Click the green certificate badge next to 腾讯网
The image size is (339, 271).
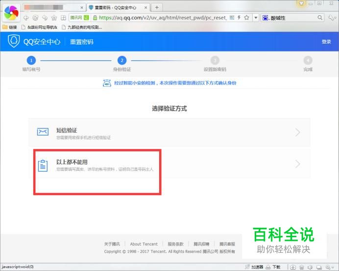click(x=86, y=18)
